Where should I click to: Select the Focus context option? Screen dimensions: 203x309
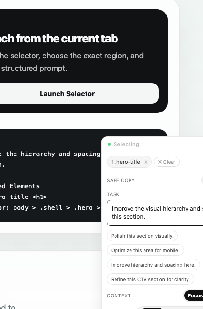(194, 295)
